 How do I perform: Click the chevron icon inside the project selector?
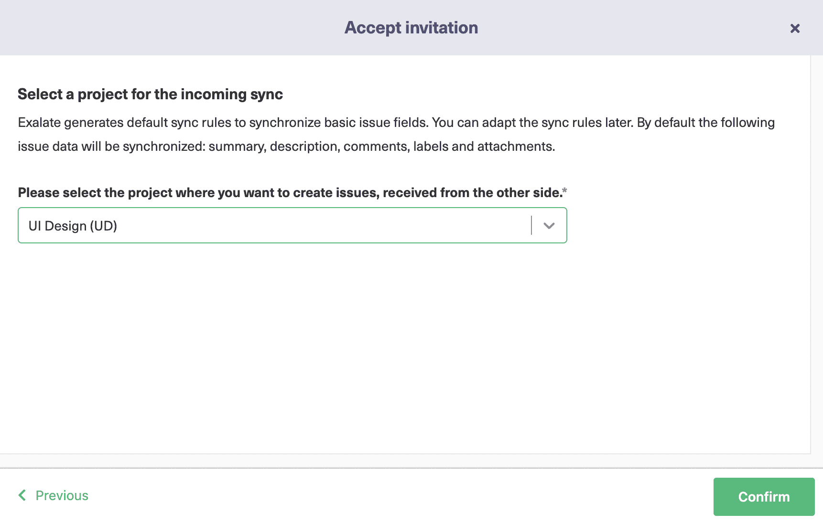[549, 225]
